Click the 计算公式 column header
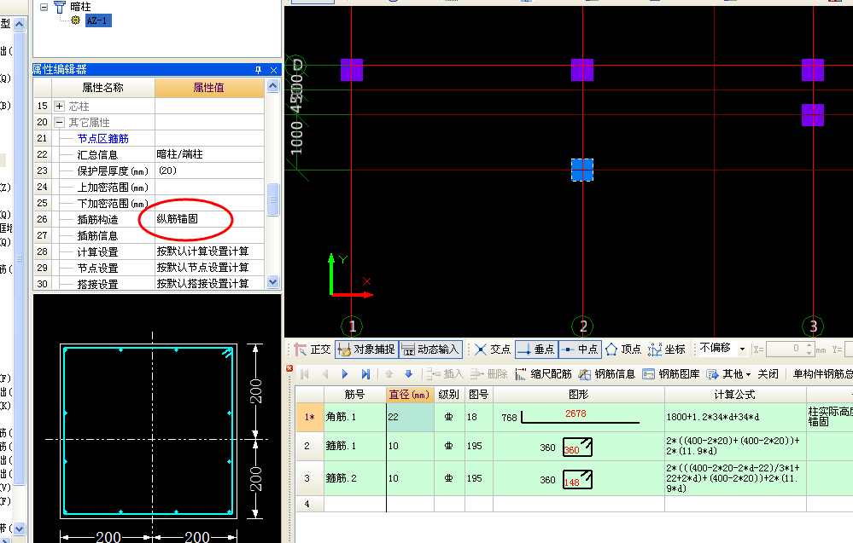The image size is (853, 543). [x=735, y=395]
